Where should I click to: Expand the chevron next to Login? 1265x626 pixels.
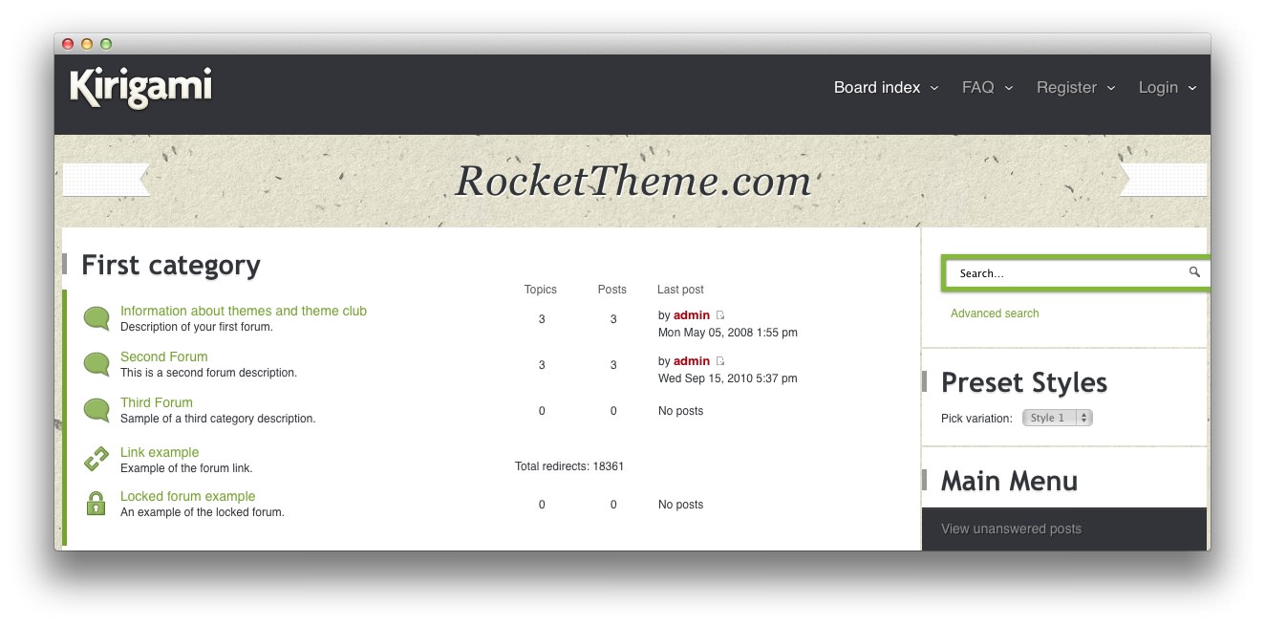click(1192, 88)
